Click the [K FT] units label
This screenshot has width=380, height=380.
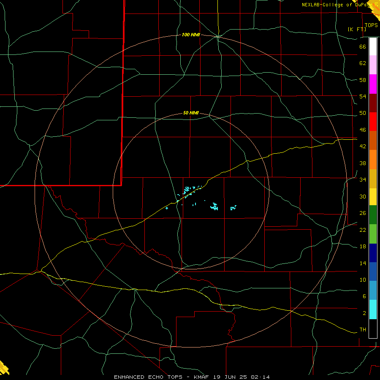tap(357, 29)
